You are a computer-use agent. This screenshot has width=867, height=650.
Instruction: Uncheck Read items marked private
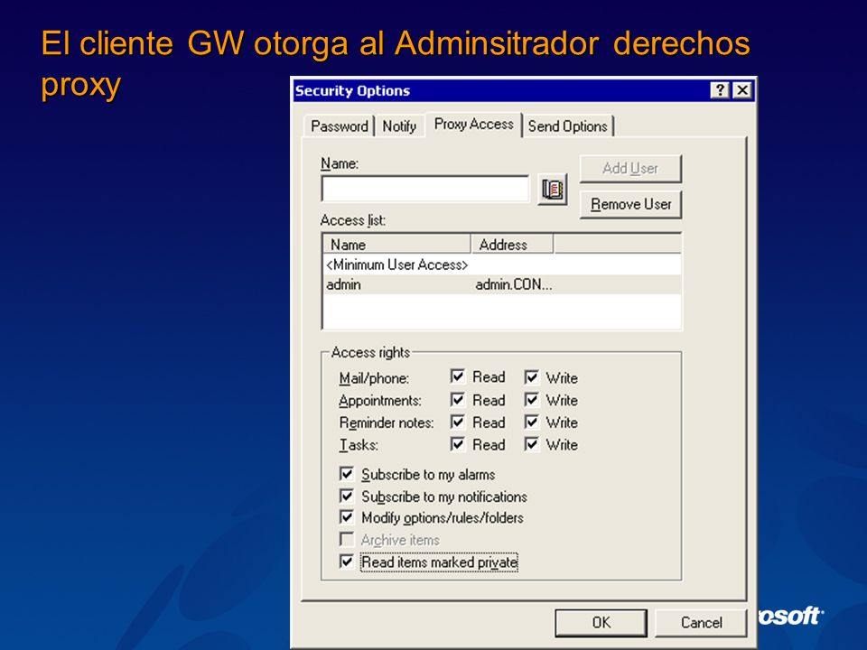click(347, 562)
